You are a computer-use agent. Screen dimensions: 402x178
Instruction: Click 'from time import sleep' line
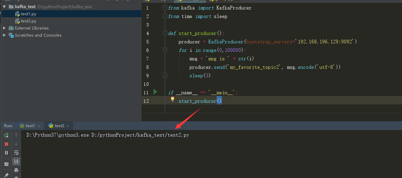coord(198,16)
